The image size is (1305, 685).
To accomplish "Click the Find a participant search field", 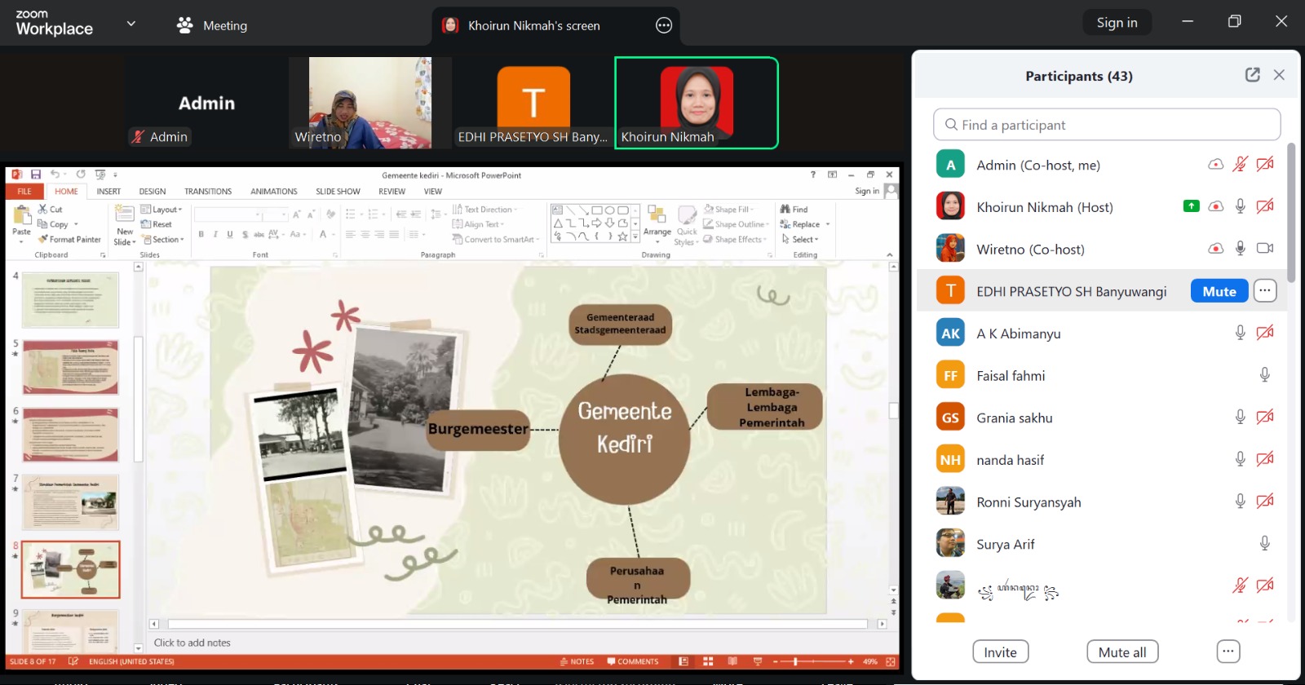I will tap(1106, 125).
